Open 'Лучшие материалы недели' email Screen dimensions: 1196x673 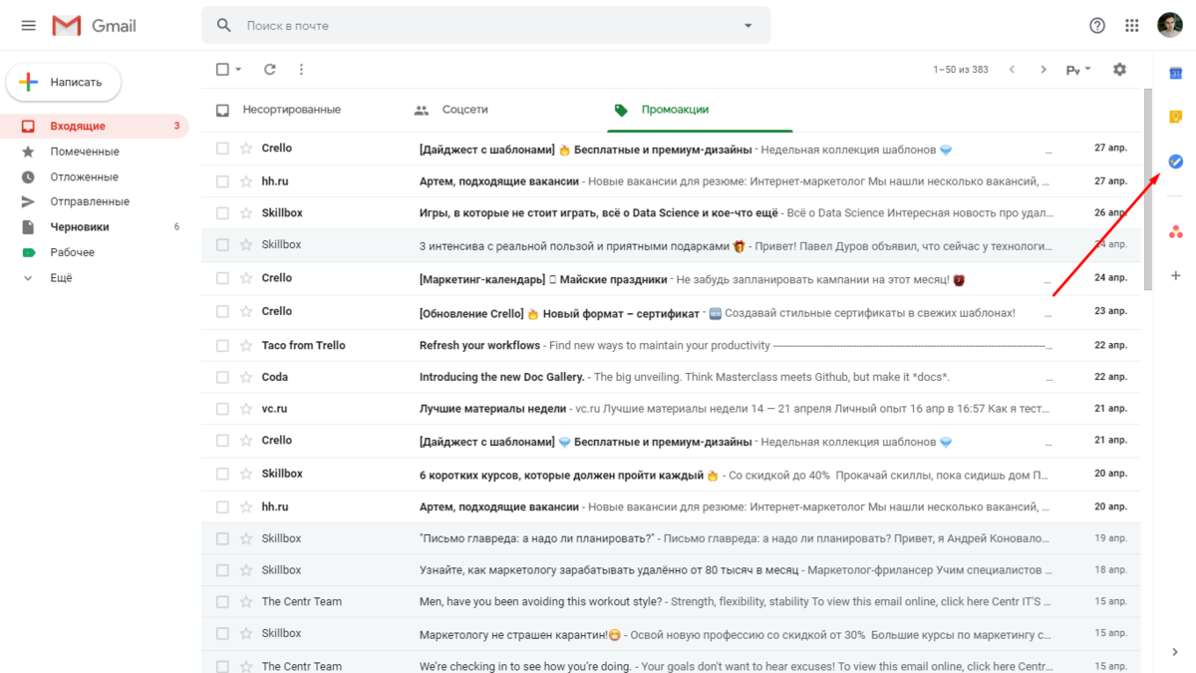coord(671,409)
